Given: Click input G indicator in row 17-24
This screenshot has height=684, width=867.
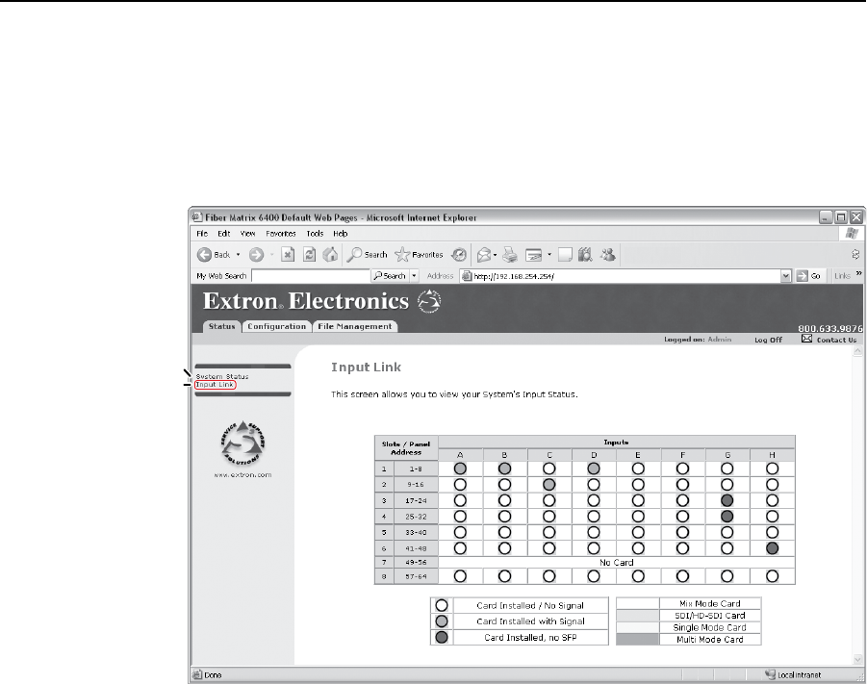Looking at the screenshot, I should (727, 501).
